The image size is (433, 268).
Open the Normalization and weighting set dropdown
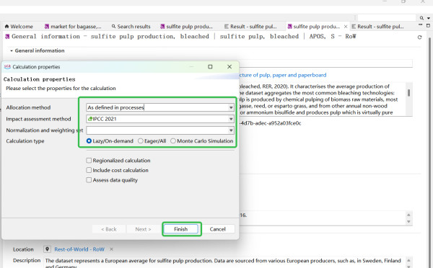tap(231, 130)
